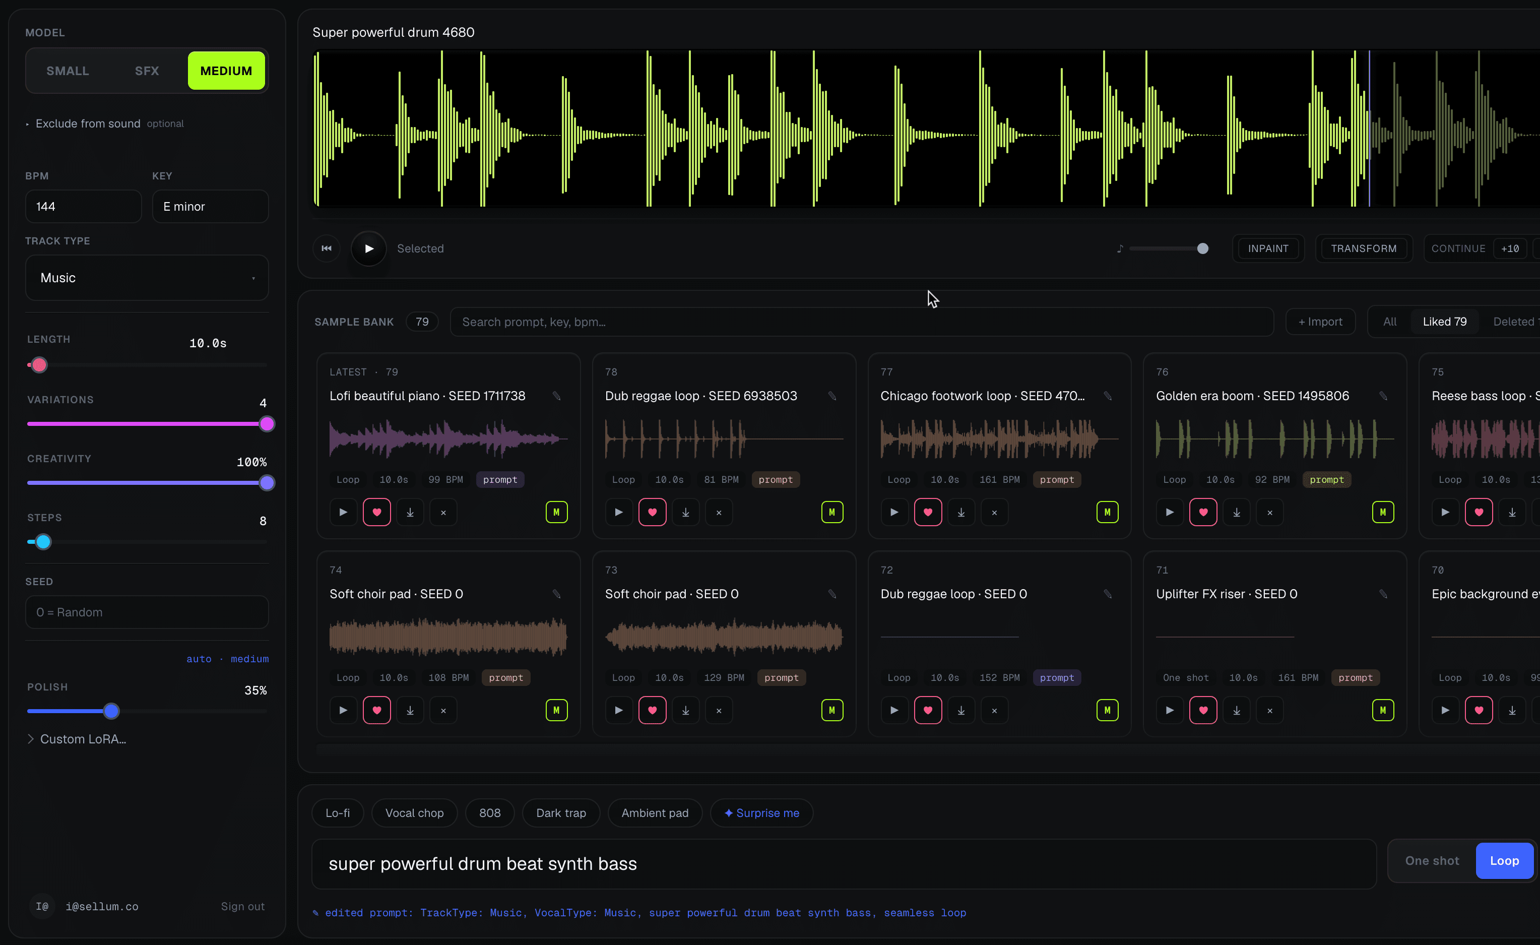Open the INPAINT tool
This screenshot has height=945, width=1540.
pyautogui.click(x=1268, y=249)
